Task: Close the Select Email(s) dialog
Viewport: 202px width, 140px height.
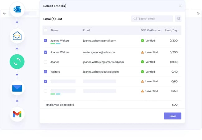Action: (180, 6)
